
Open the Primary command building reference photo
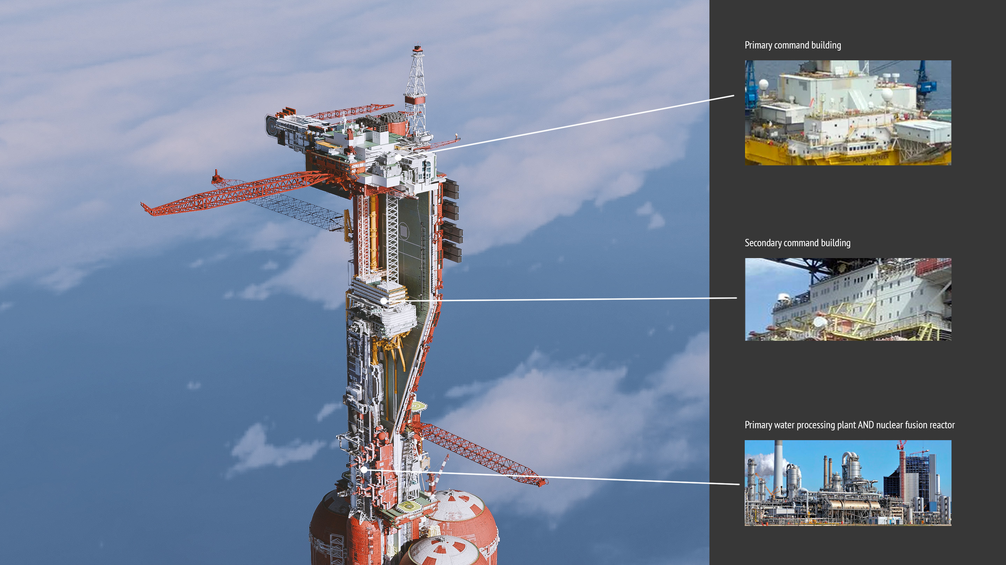coord(848,113)
